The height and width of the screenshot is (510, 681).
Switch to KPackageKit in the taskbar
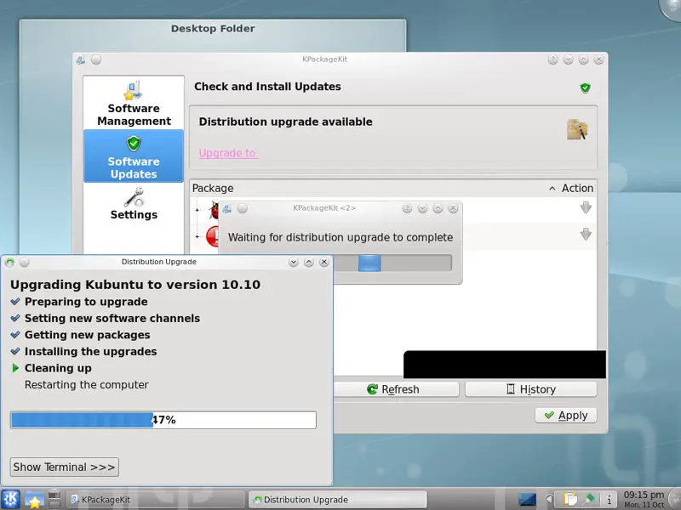[x=155, y=500]
